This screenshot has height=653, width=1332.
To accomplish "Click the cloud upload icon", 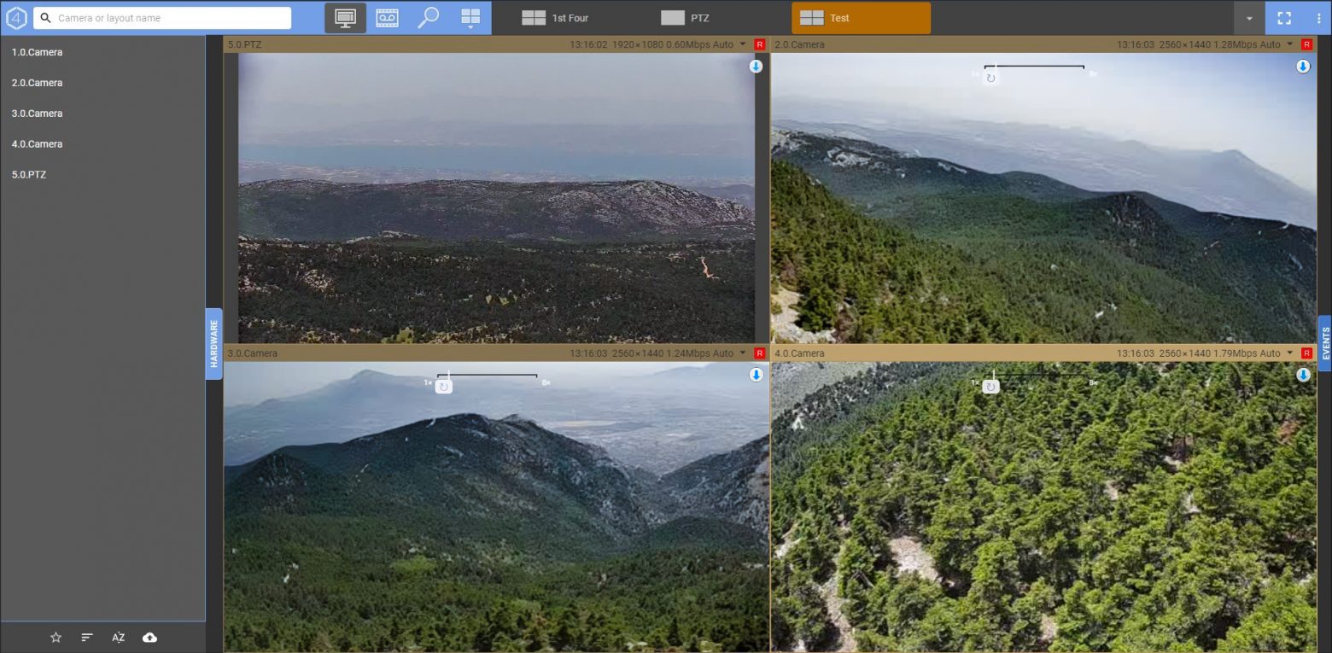I will pos(149,638).
